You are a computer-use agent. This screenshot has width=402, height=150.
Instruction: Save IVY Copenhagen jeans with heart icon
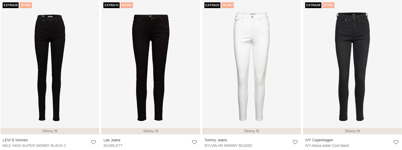(x=396, y=142)
